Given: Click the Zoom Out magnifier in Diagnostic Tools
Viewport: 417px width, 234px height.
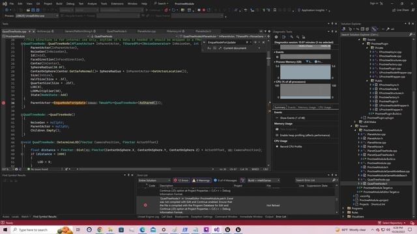Looking at the screenshot, I should pos(298,37).
